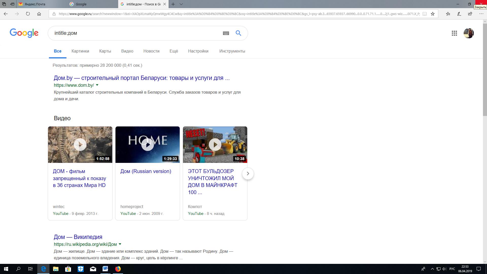
Task: Play the Minecraft bulldozer video thumbnail
Action: (x=215, y=145)
